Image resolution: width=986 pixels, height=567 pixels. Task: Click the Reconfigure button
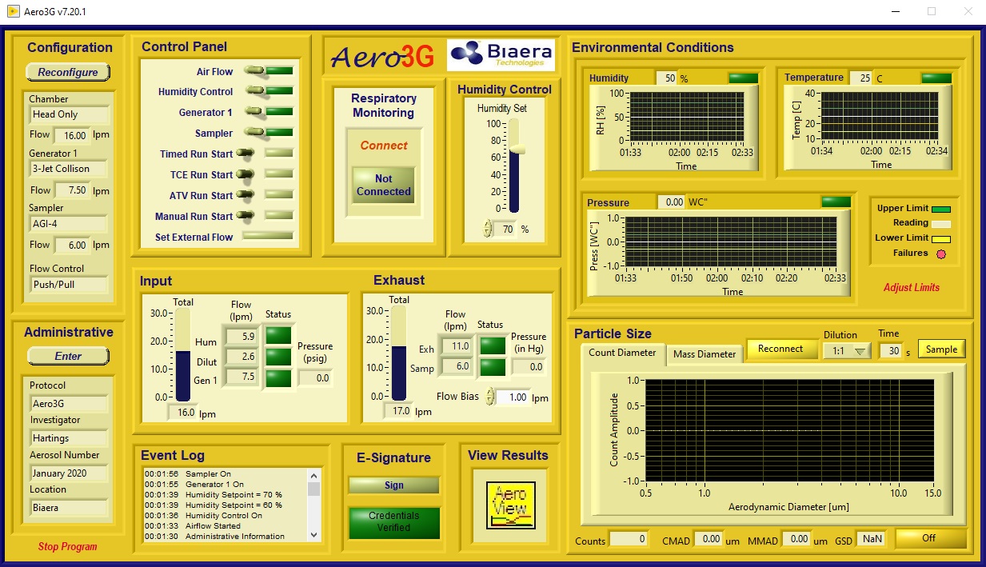click(x=68, y=72)
